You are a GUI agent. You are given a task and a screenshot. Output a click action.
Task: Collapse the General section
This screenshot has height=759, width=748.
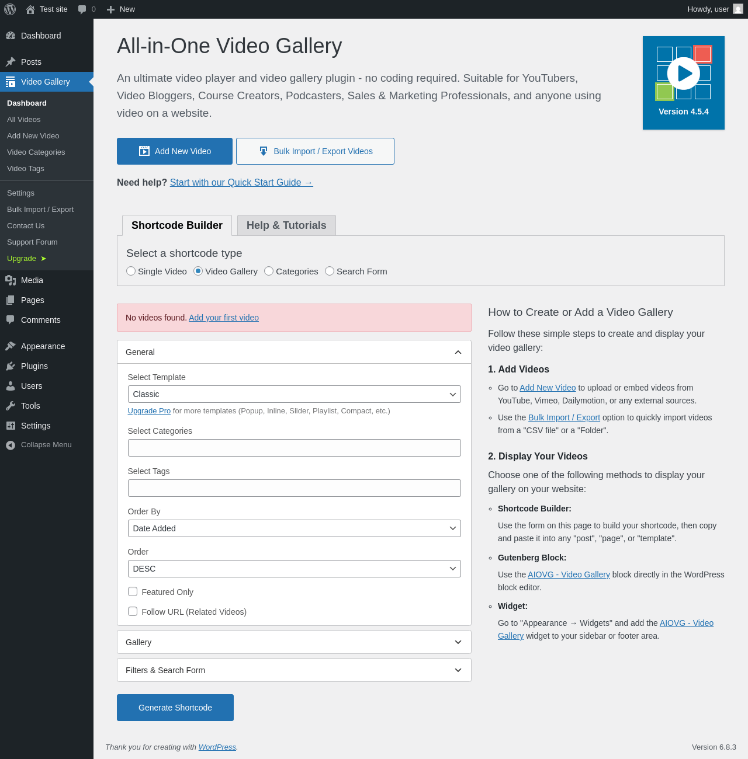point(294,352)
